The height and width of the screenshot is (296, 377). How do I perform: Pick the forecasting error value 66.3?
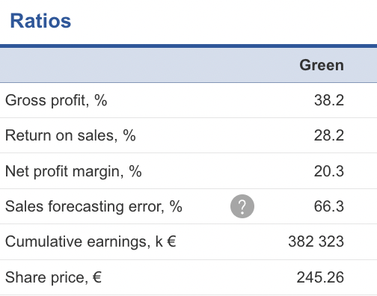point(329,206)
